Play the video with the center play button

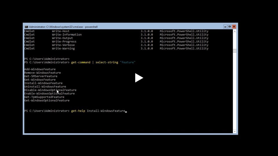139,78
